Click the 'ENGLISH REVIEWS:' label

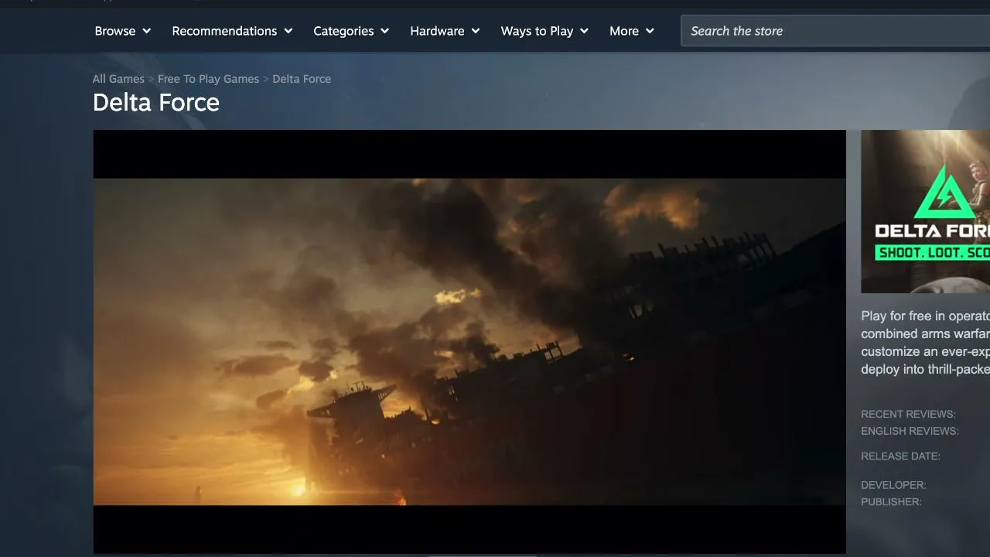[910, 431]
